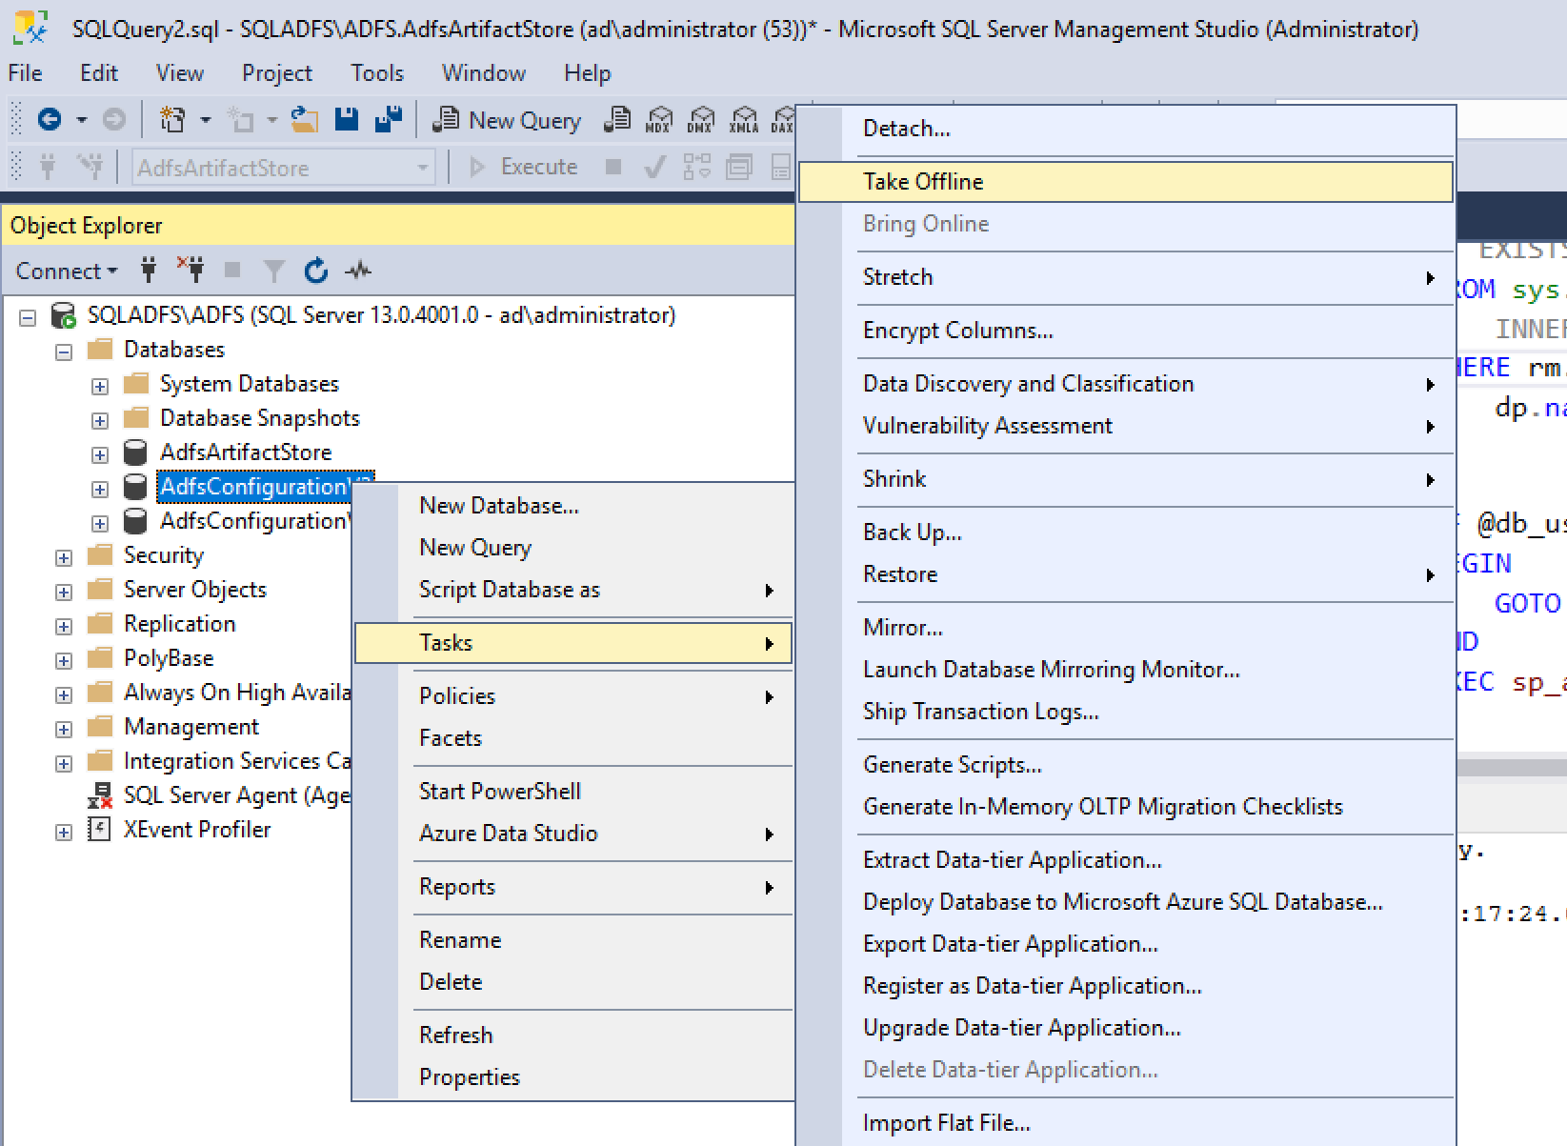Click the Disconnect icon in Object Explorer

point(191,271)
